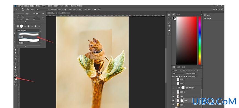Open the Paragraph panel icon

169,26
